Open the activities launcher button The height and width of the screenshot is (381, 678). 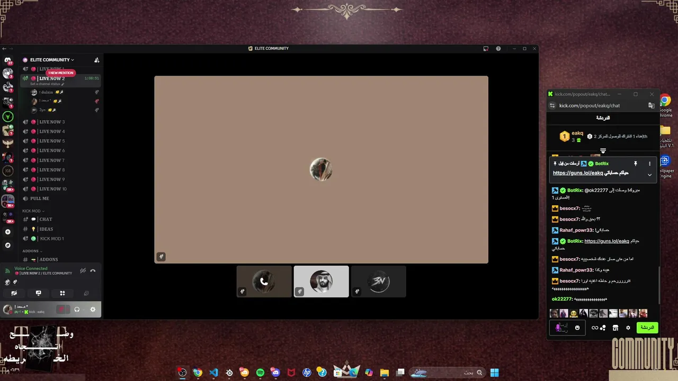(63, 293)
